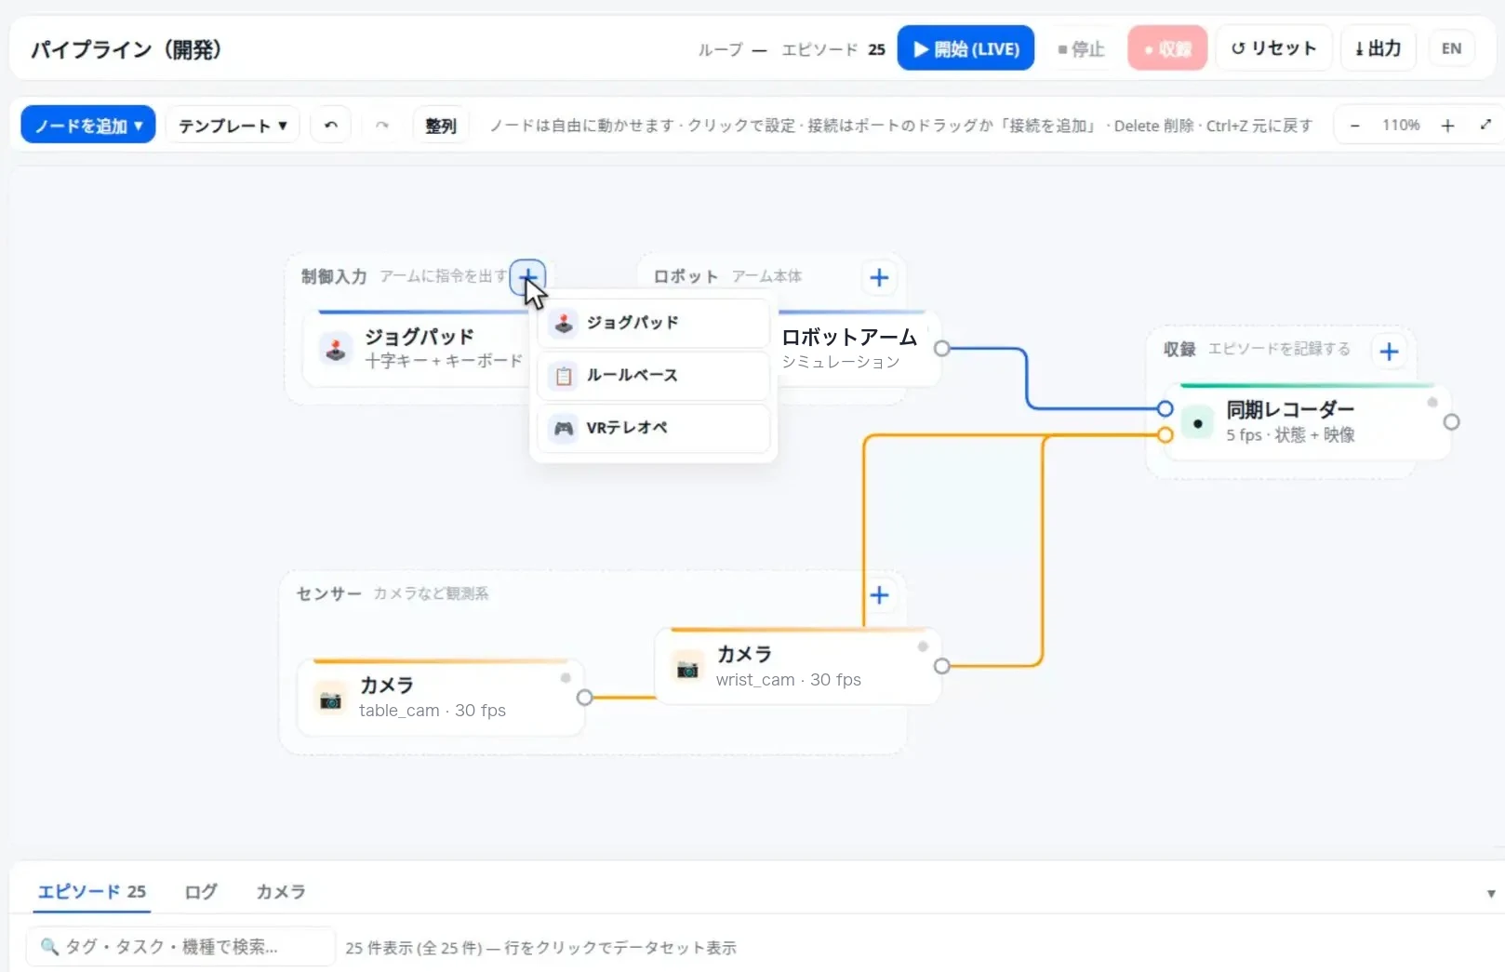Click the 収録 record button
1505x972 pixels.
(1167, 48)
